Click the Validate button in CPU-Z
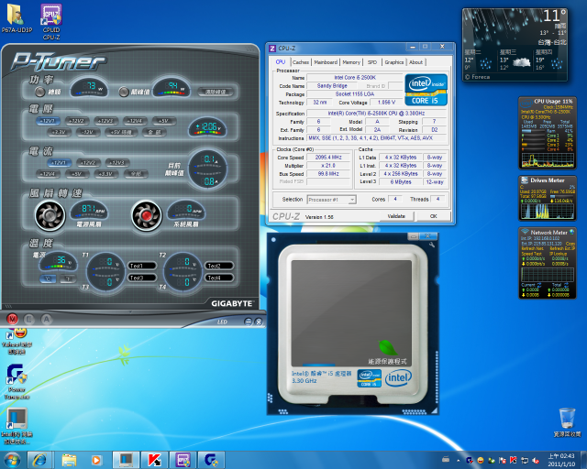Viewport: 587px width, 469px height. (396, 216)
